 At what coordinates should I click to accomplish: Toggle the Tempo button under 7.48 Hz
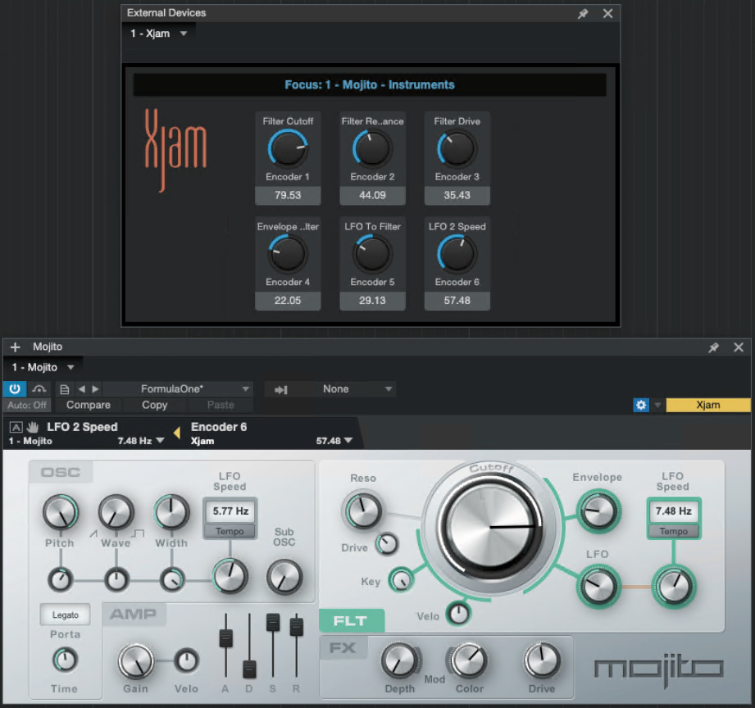click(x=673, y=531)
